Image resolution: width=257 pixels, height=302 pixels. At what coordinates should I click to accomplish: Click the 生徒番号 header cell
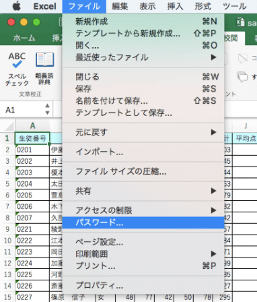[x=32, y=138]
